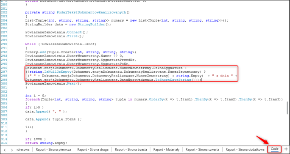Add a new tab with the plus icon
The image size is (290, 154).
(x=286, y=149)
